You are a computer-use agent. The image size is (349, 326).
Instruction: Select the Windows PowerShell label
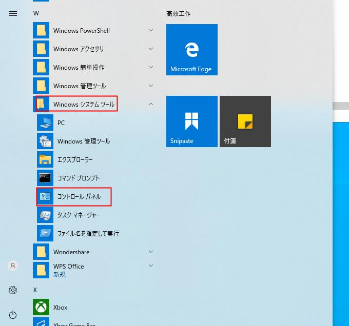click(x=82, y=30)
